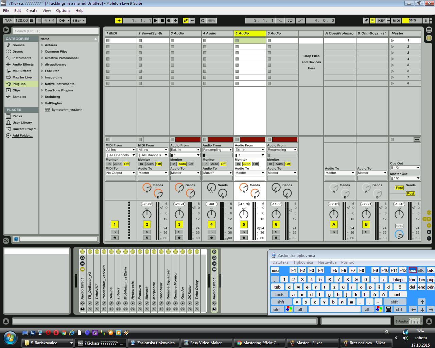
Task: Open the Help menu
Action: 80,11
